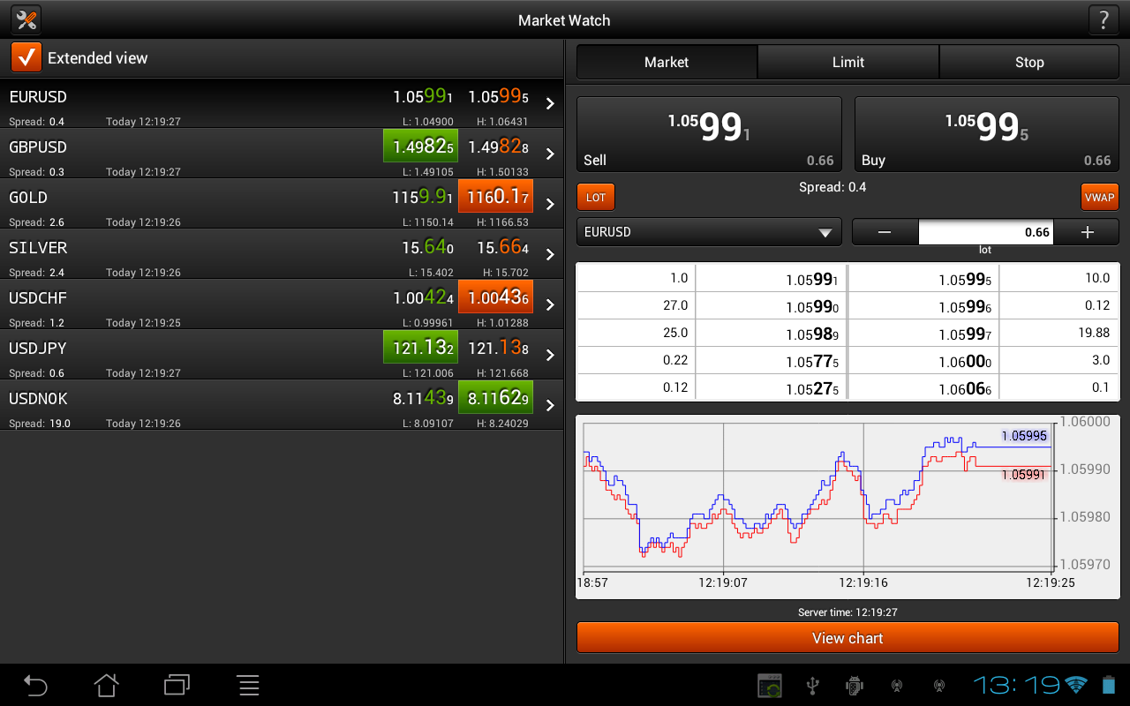Tap depth ask price 1.05997

click(965, 334)
